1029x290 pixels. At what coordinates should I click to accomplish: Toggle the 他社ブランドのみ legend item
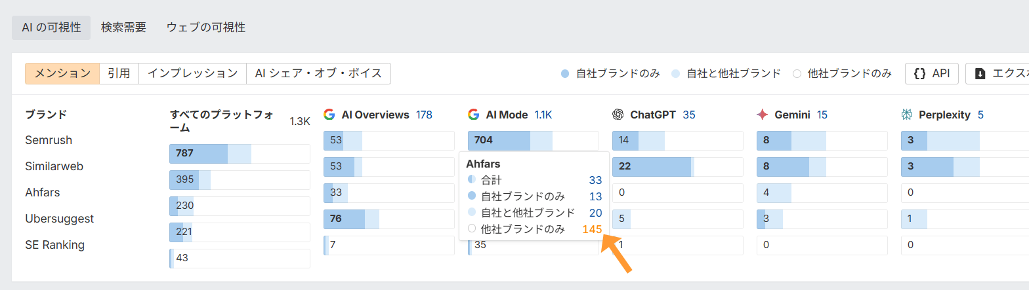pyautogui.click(x=842, y=73)
